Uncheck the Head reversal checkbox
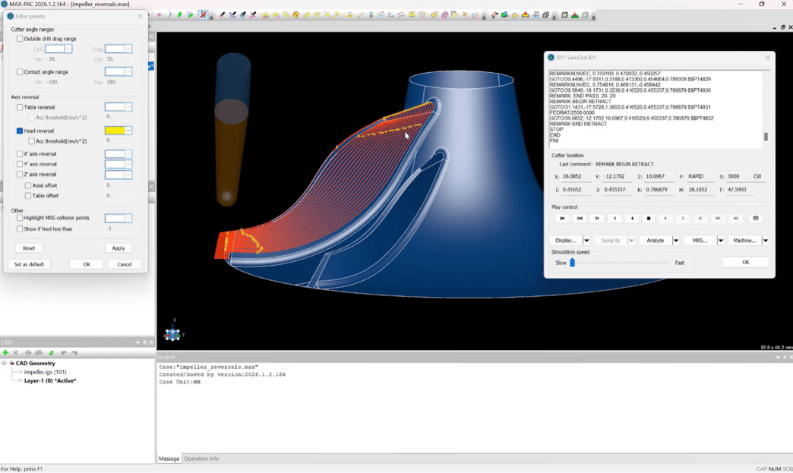The height and width of the screenshot is (473, 793). tap(20, 131)
